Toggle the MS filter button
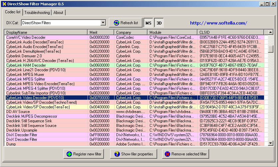The width and height of the screenshot is (278, 167). 148,23
